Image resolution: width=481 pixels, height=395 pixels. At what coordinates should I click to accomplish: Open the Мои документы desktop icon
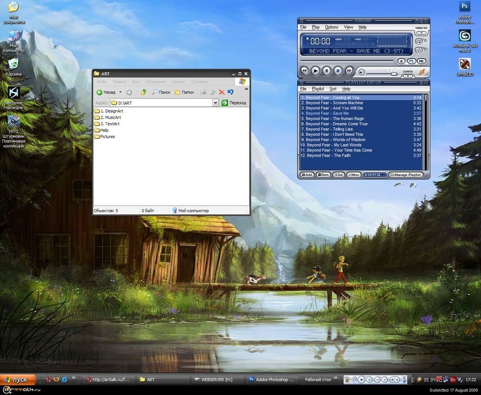(14, 13)
